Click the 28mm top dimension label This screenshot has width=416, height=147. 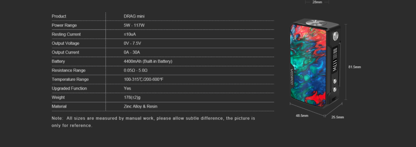point(317,2)
